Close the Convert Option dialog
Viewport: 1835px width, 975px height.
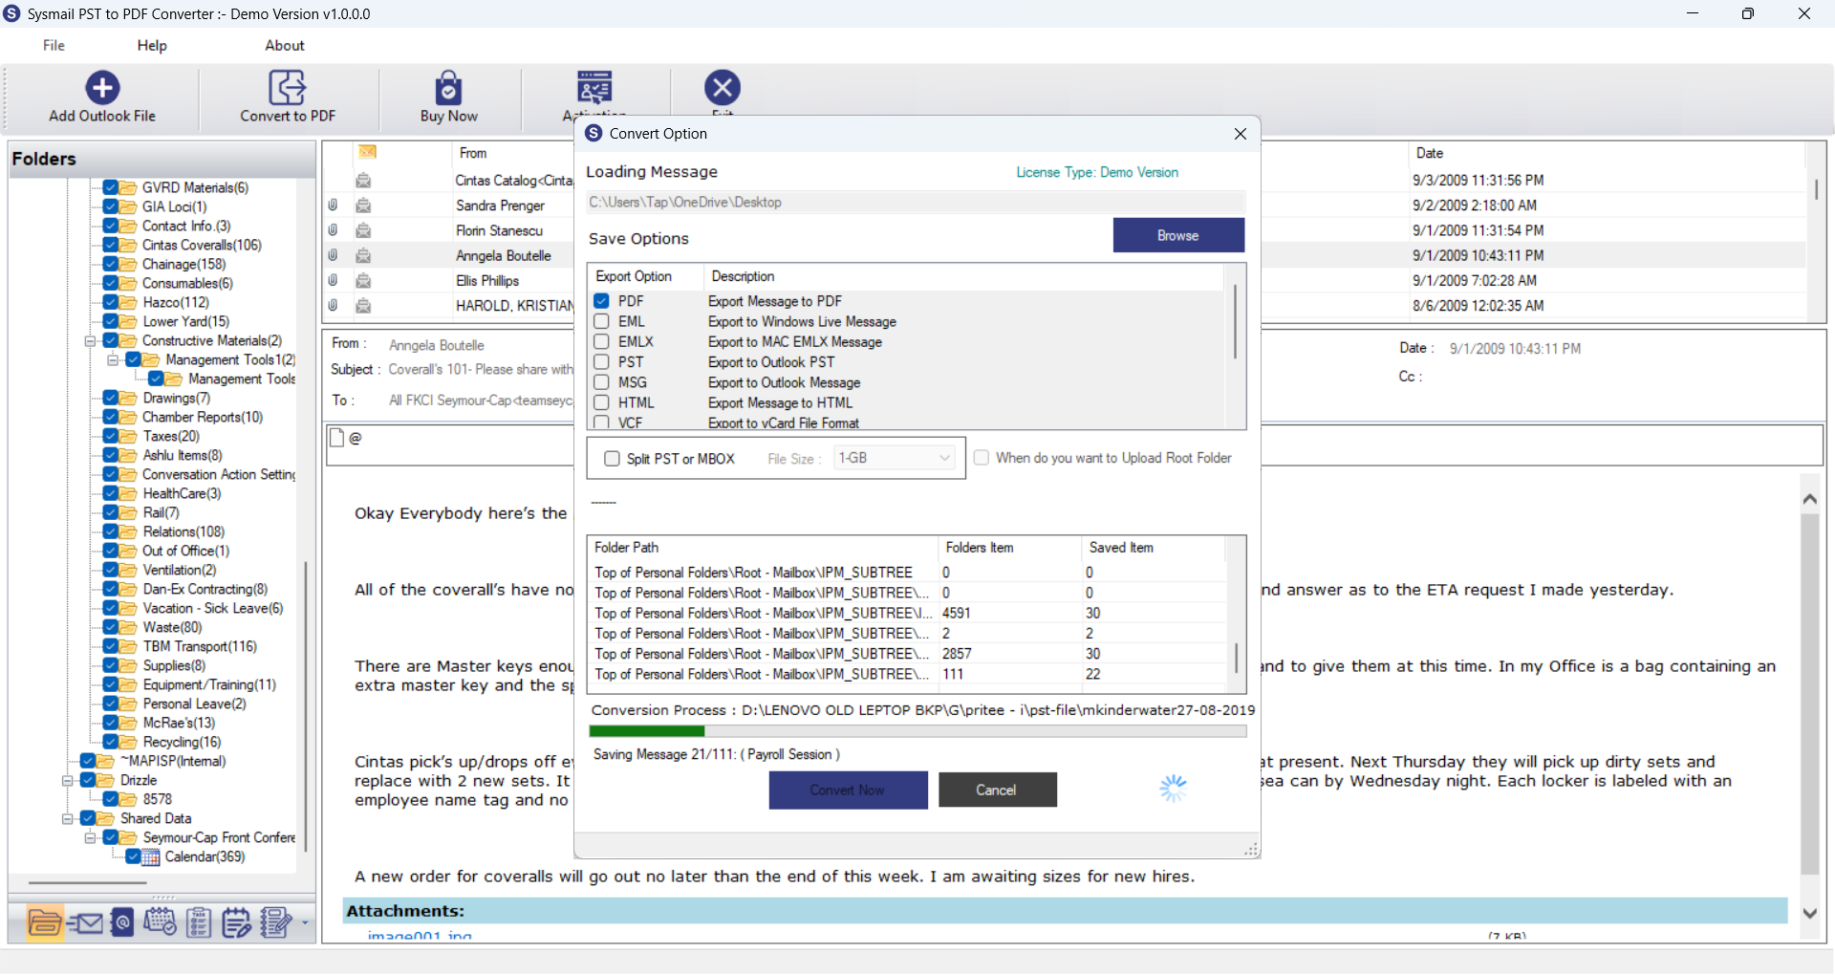click(1240, 134)
